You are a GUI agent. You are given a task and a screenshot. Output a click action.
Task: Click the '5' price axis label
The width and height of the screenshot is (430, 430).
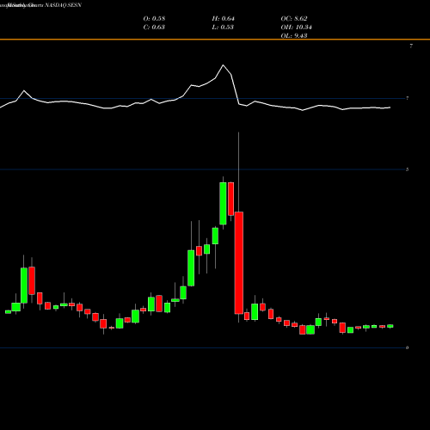point(407,169)
